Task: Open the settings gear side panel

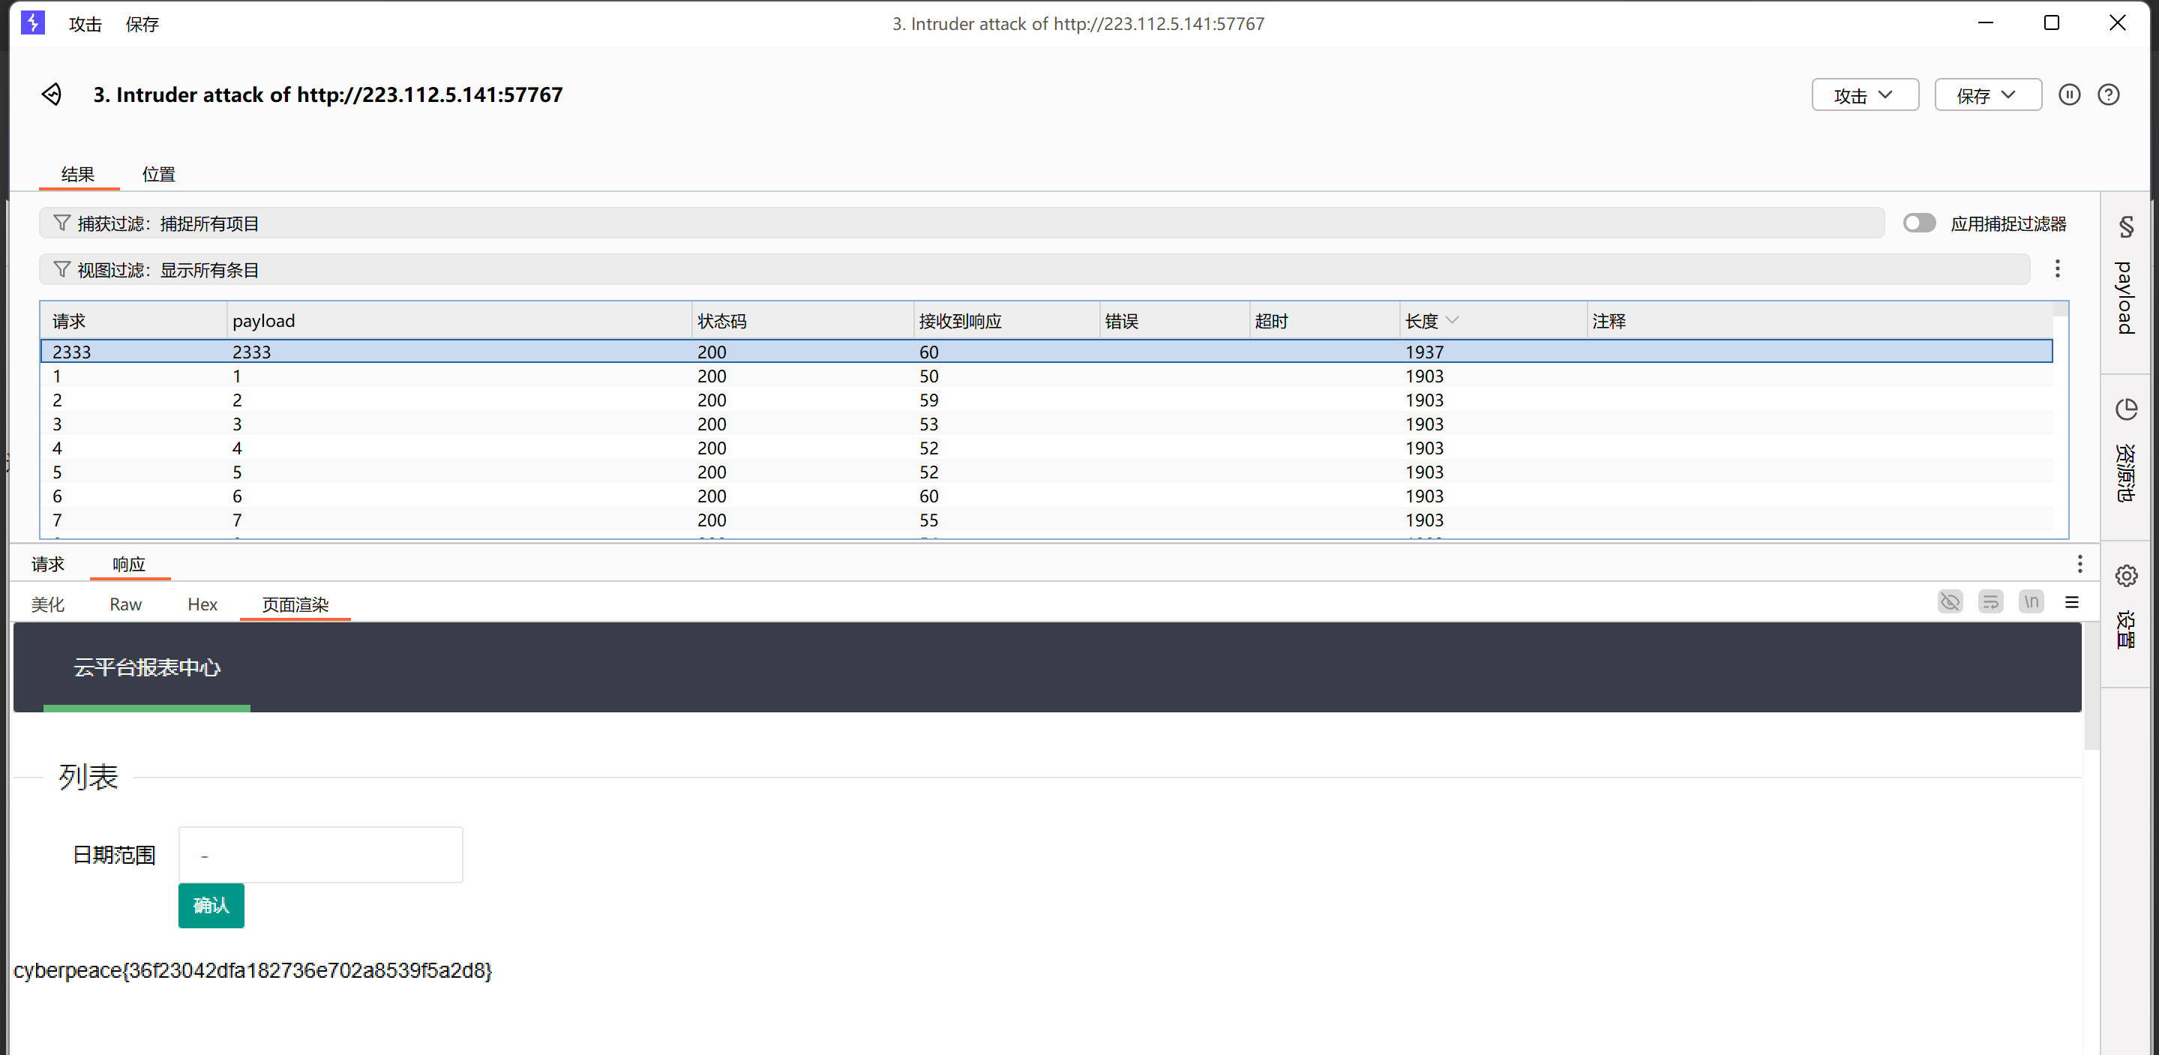Action: click(x=2125, y=576)
